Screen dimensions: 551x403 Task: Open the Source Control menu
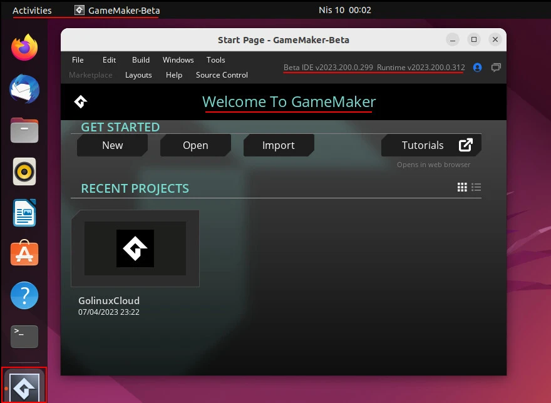[x=222, y=74]
